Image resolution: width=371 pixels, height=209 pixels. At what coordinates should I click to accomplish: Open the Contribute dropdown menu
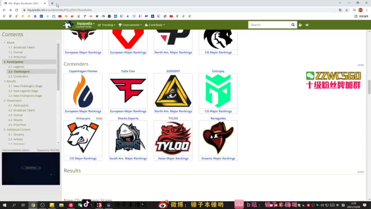point(155,25)
